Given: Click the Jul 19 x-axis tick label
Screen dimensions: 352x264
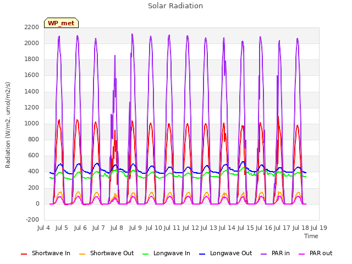Looking at the screenshot, I should tap(319, 228).
